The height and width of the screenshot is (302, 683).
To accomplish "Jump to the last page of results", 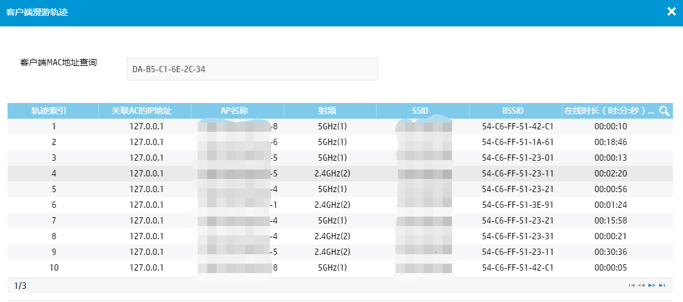I will 662,286.
